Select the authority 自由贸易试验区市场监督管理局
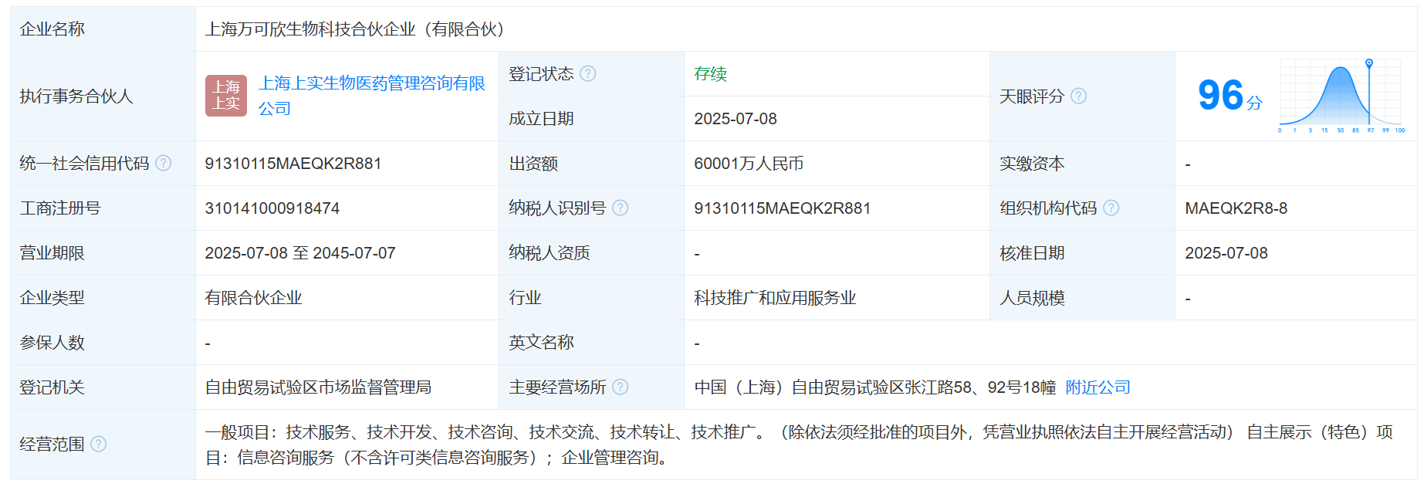This screenshot has width=1424, height=487. point(318,387)
